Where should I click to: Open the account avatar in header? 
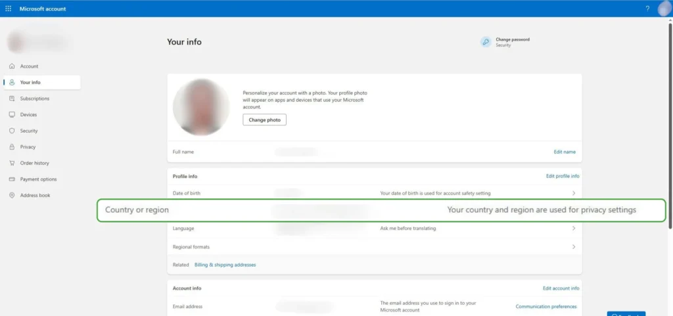click(664, 9)
